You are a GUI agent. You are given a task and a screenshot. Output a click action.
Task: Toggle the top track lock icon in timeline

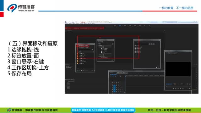112,82
